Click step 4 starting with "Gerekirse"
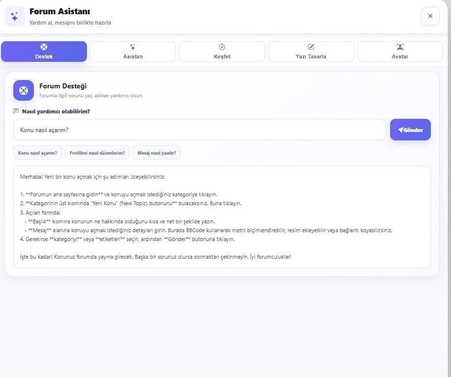 click(x=127, y=240)
